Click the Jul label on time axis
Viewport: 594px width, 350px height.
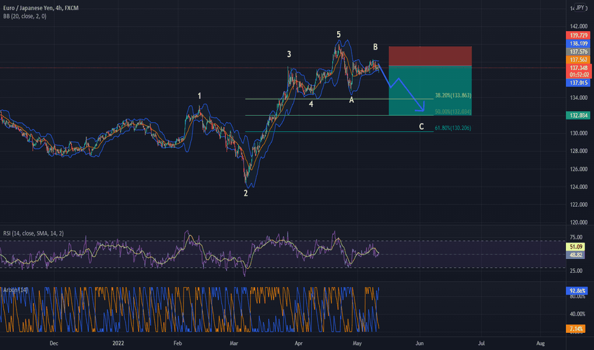coord(481,344)
